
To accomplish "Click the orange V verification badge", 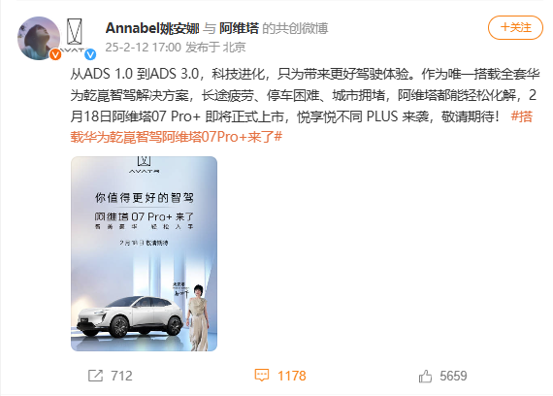I will click(55, 54).
